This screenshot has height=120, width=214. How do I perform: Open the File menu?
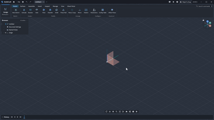point(19,2)
